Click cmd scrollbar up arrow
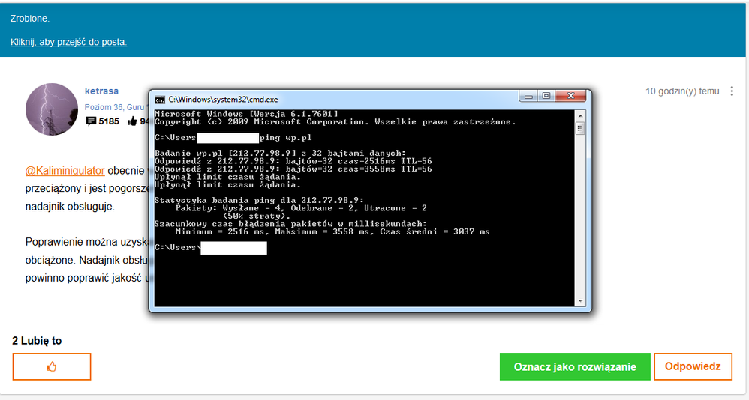Image resolution: width=749 pixels, height=400 pixels. tap(580, 116)
